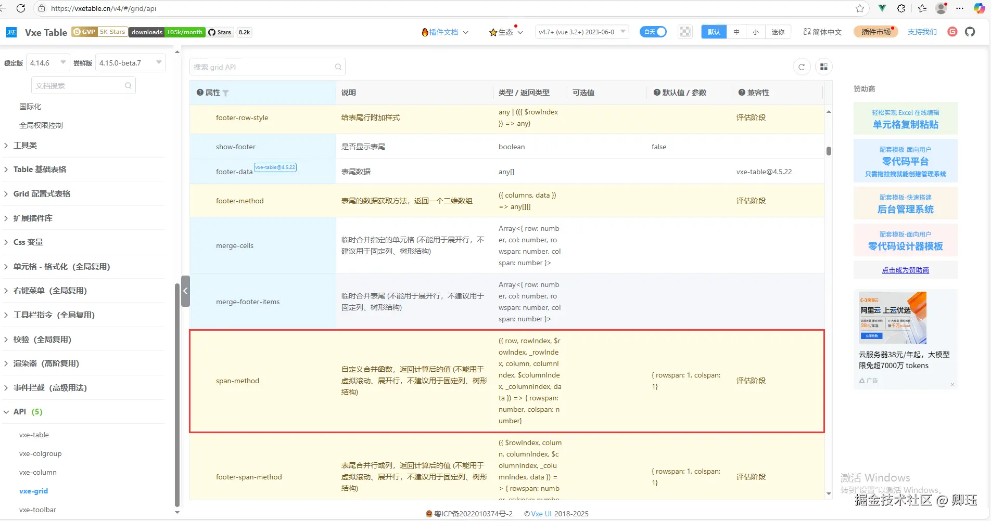
Task: Refresh the API table with circular button
Action: coord(802,67)
